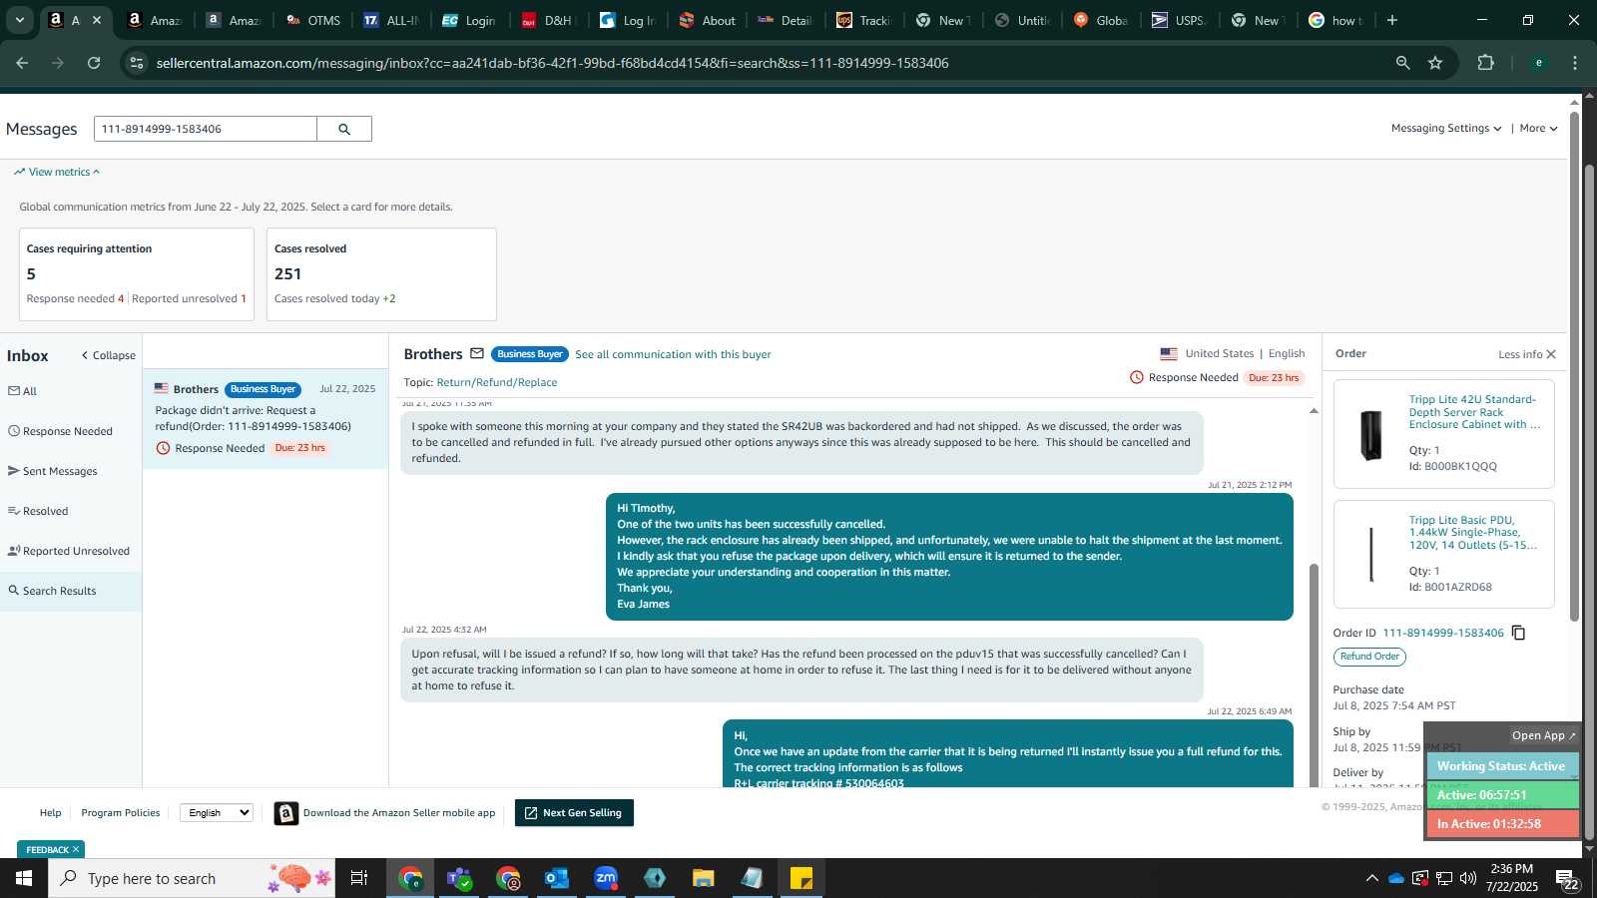Open Tripp Lite Basic PDU product link
1597x898 pixels.
[1472, 533]
